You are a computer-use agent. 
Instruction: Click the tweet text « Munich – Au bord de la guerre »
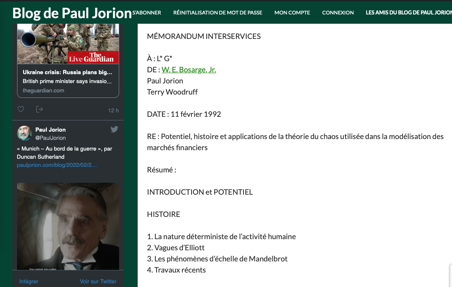[65, 152]
